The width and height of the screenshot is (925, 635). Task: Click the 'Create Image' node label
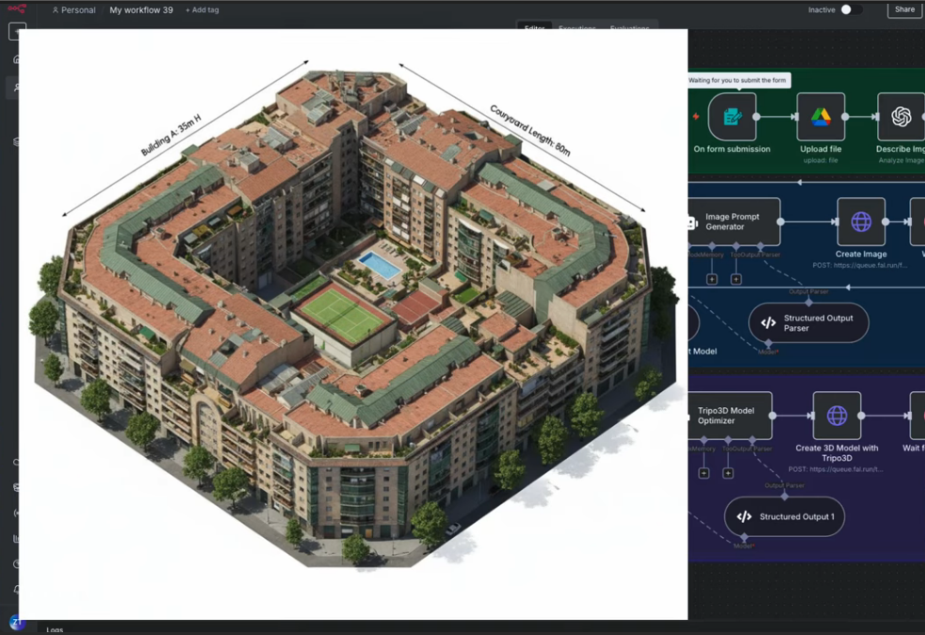coord(861,254)
